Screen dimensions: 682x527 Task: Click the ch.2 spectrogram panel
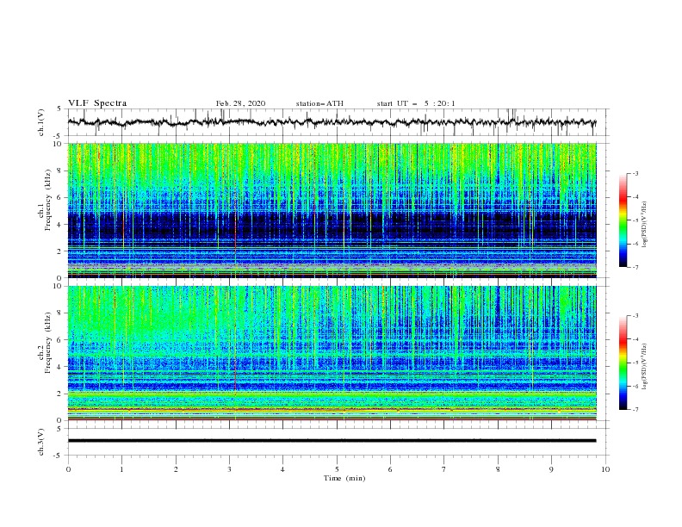point(332,353)
